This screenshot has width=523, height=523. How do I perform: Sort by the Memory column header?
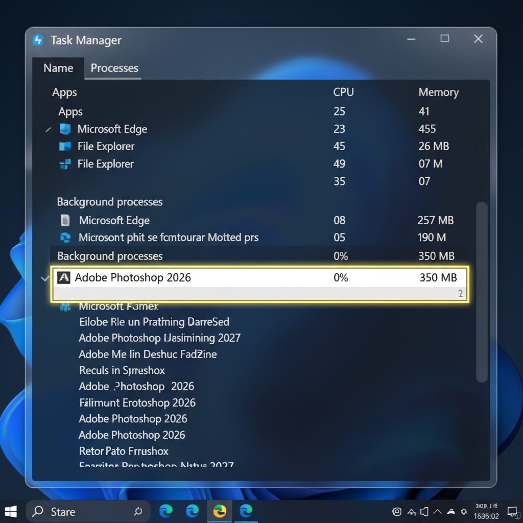(x=438, y=92)
